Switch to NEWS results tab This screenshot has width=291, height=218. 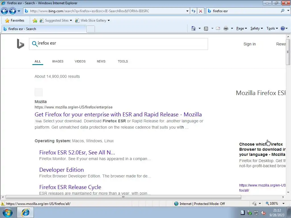[101, 61]
